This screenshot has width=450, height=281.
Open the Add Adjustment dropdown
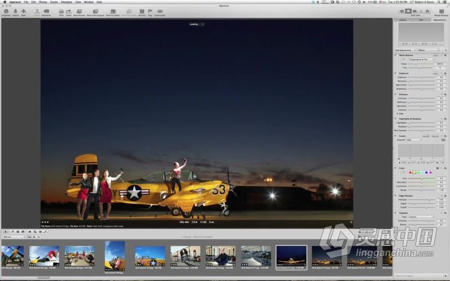coord(405,50)
